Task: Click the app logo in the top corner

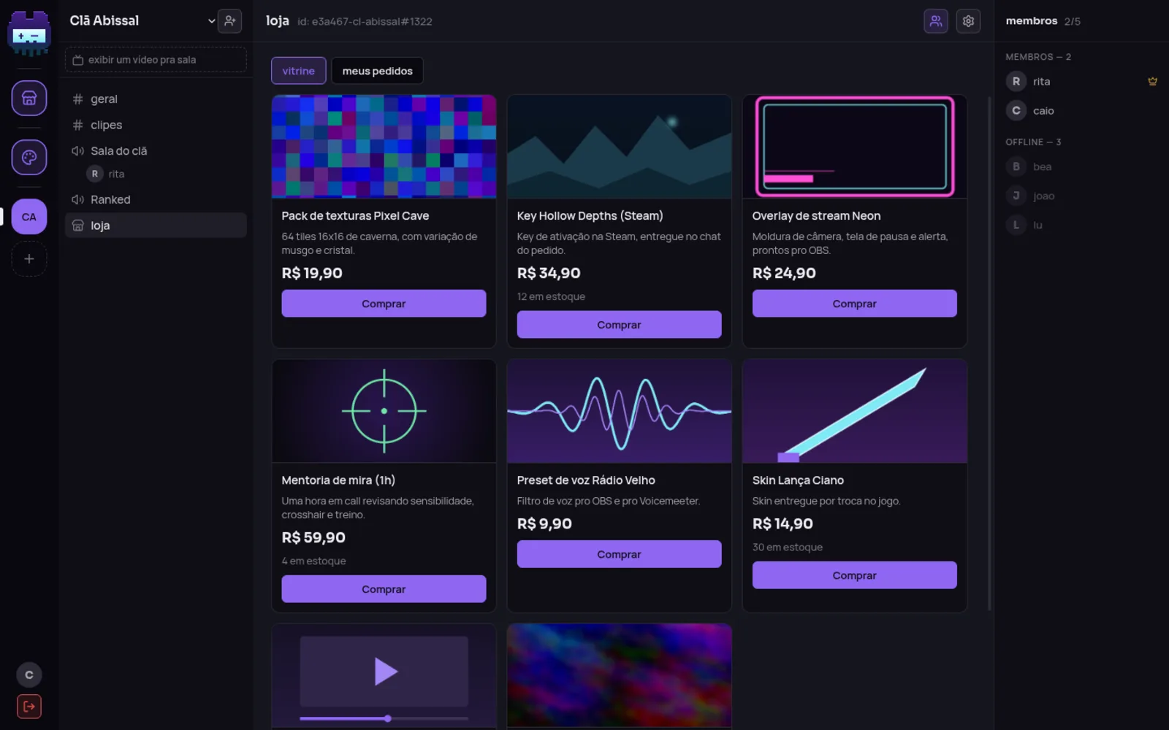Action: point(29,33)
